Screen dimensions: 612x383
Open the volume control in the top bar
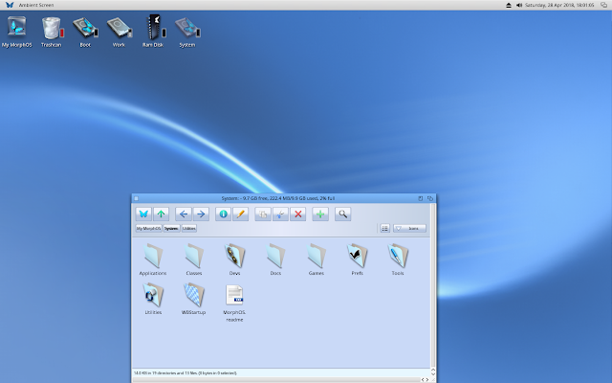pos(519,5)
